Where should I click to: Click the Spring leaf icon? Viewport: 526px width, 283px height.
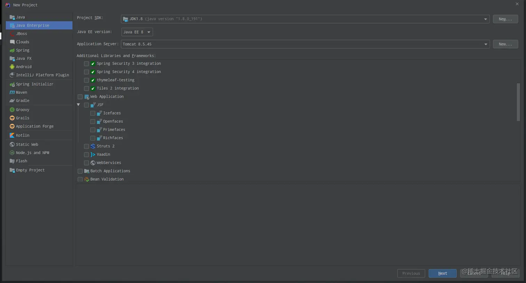click(12, 50)
